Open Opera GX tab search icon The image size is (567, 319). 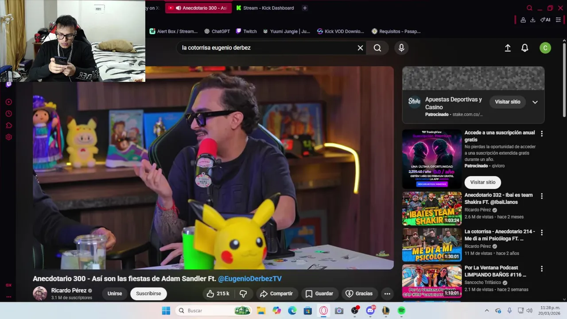(x=529, y=8)
